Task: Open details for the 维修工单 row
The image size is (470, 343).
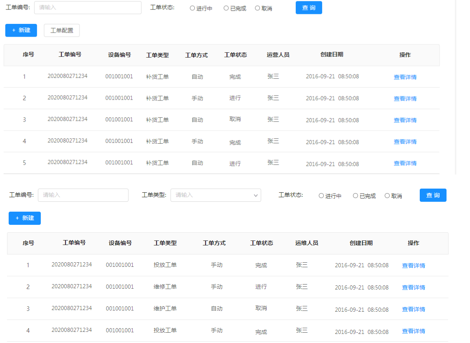Action: tap(414, 287)
